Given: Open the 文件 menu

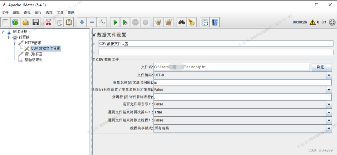Looking at the screenshot, I should 5,13.
